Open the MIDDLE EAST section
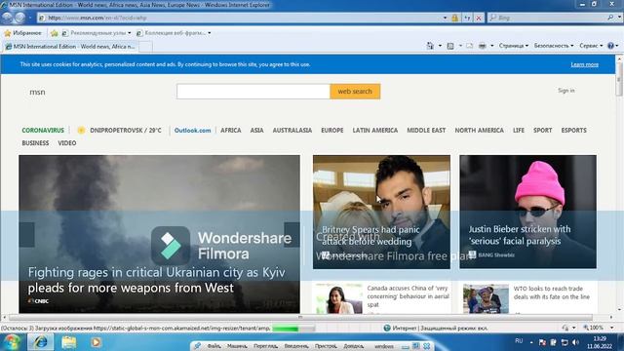Viewport: 624px width, 351px height. [426, 130]
